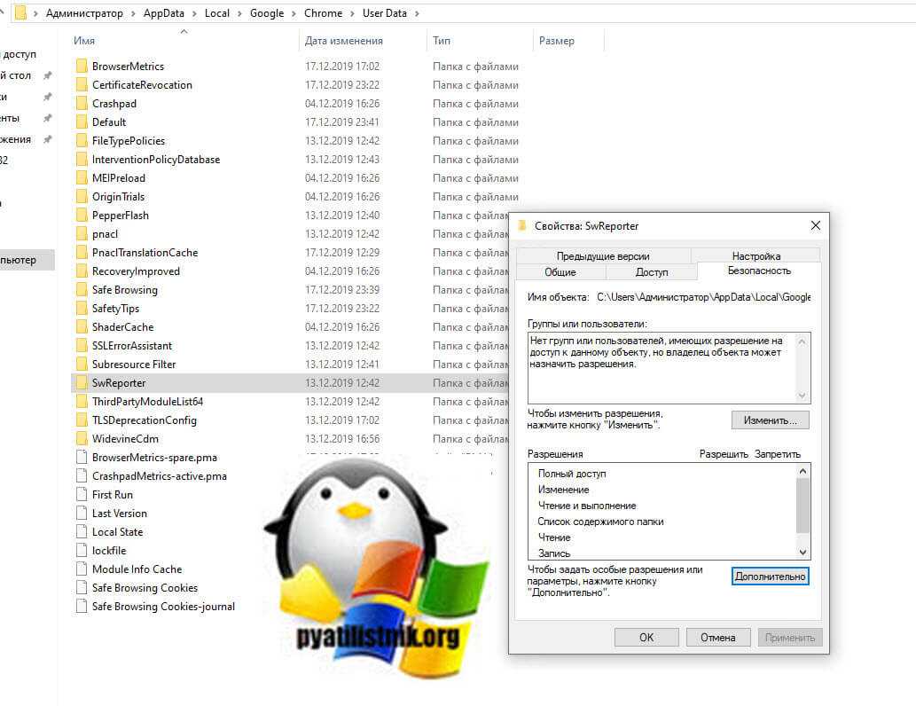The width and height of the screenshot is (916, 706).
Task: Select the BrowserMetrics folder icon
Action: pyautogui.click(x=82, y=67)
